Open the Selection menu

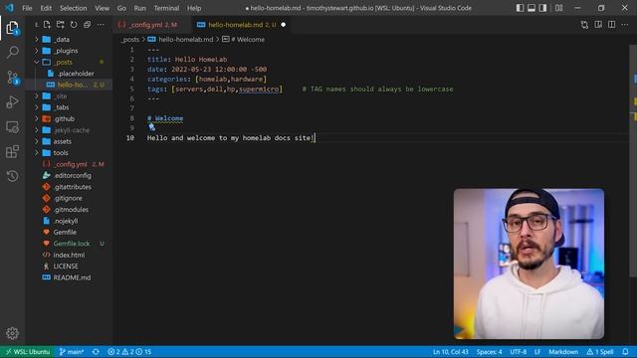(x=73, y=8)
